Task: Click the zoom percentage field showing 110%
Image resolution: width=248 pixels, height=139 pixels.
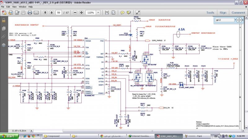Action: pyautogui.click(x=91, y=13)
